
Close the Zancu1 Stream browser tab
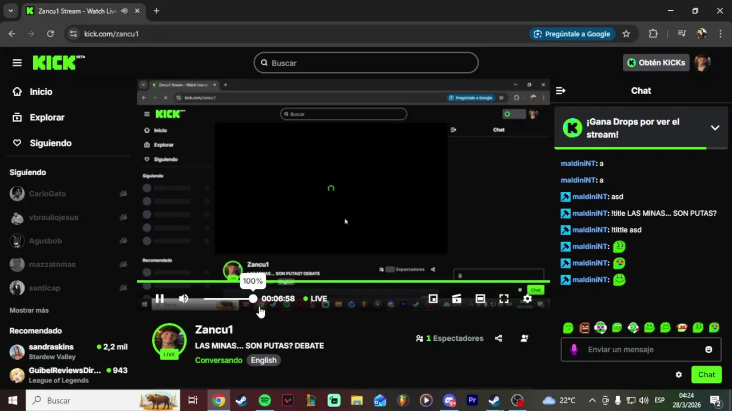138,11
